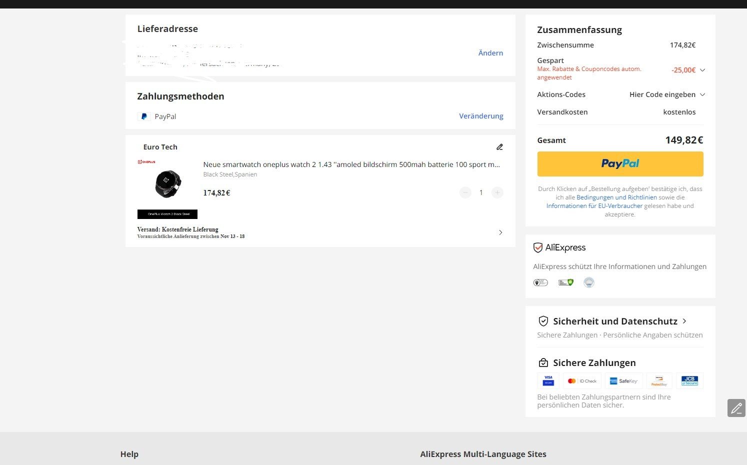Screen dimensions: 747x465
Task: Click the floating feedback pencil icon
Action: click(x=736, y=408)
